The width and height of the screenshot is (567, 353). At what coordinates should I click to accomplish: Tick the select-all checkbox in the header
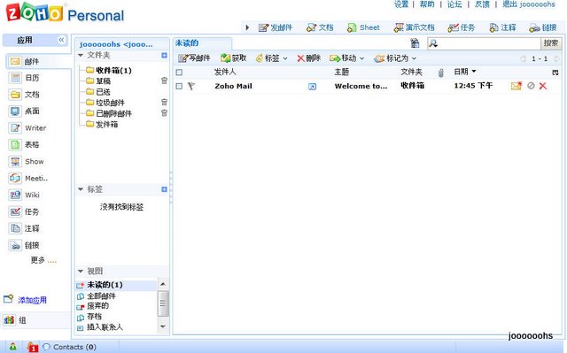179,73
